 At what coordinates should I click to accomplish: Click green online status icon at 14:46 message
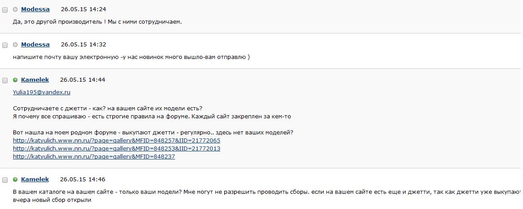(x=15, y=180)
